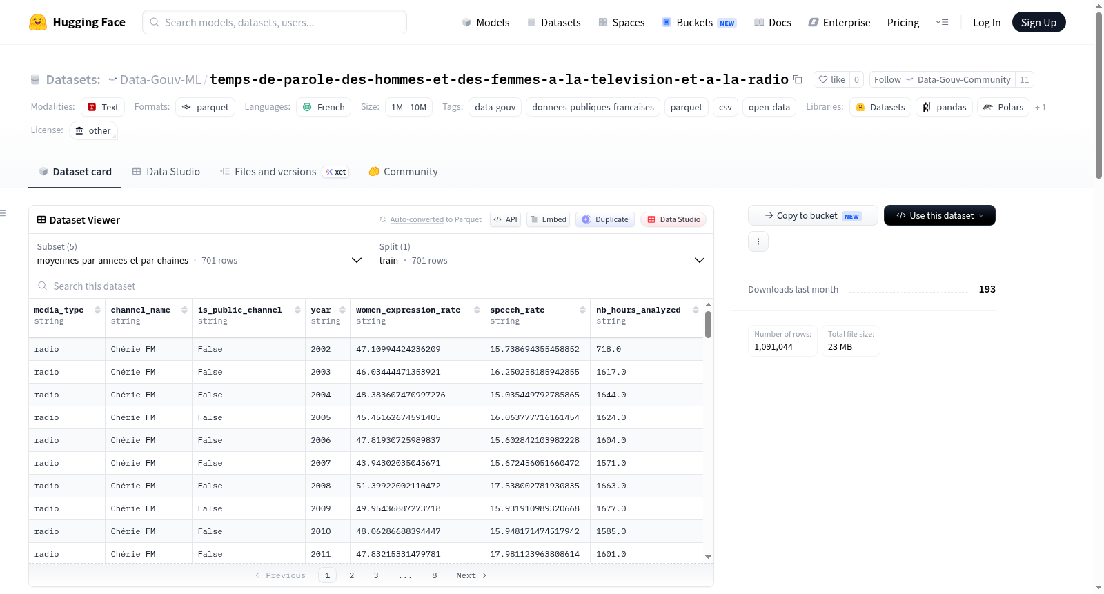This screenshot has height=594, width=1104.
Task: Open the Embed button in viewer
Action: pos(548,219)
